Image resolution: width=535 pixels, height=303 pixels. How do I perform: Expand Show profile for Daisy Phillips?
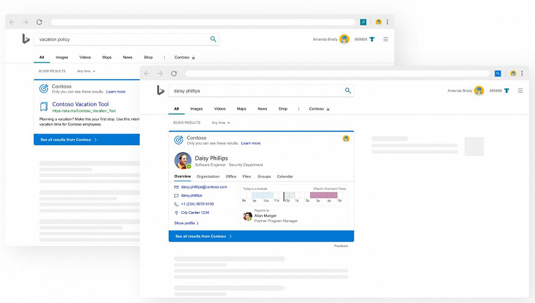coord(187,223)
